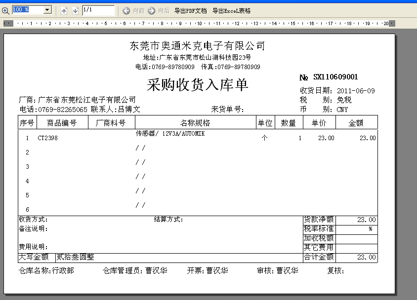Click the page number field showing 1/1
Image resolution: width=417 pixels, height=300 pixels.
point(98,10)
